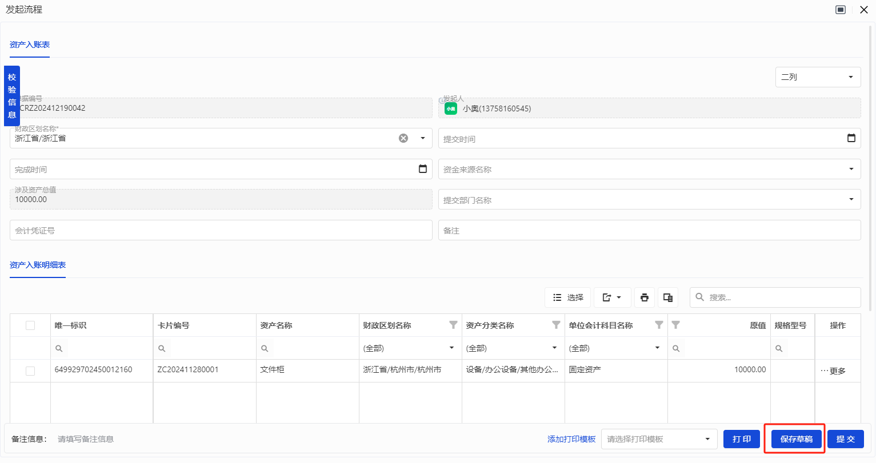Open the export icon menu in table toolbar
The image size is (876, 463).
click(612, 297)
